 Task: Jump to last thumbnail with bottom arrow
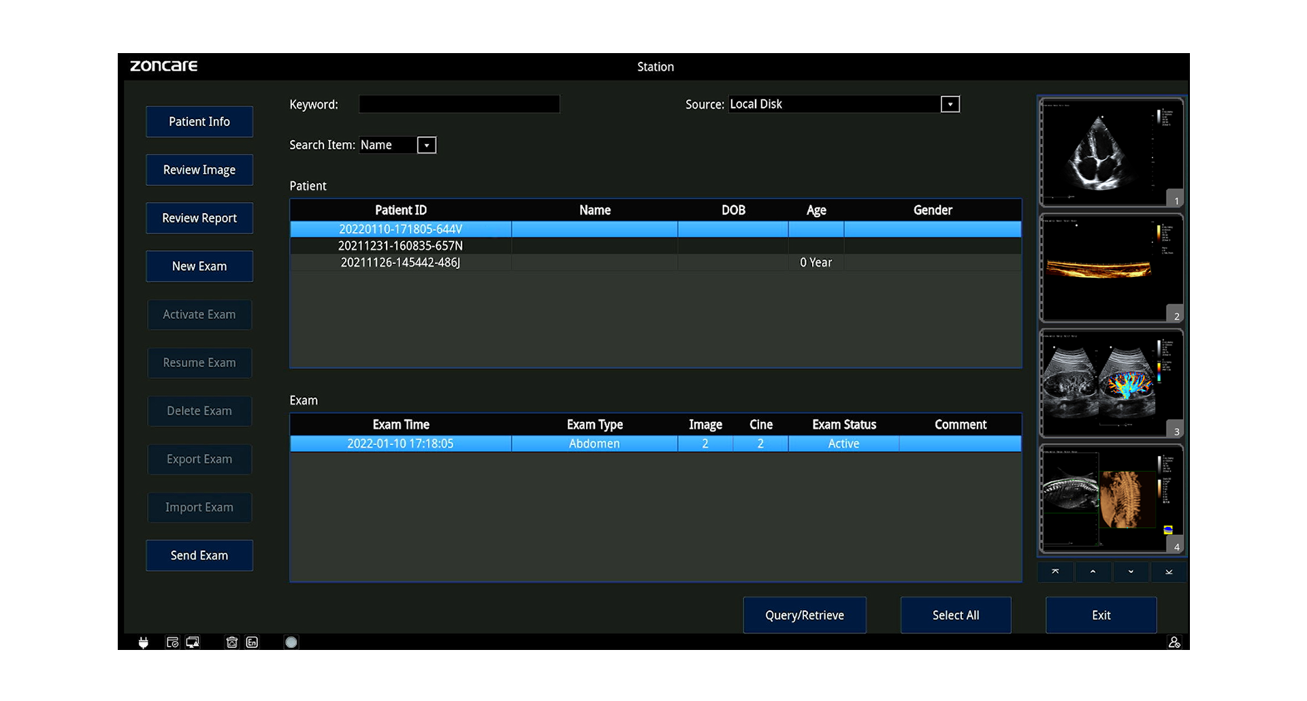tap(1169, 572)
